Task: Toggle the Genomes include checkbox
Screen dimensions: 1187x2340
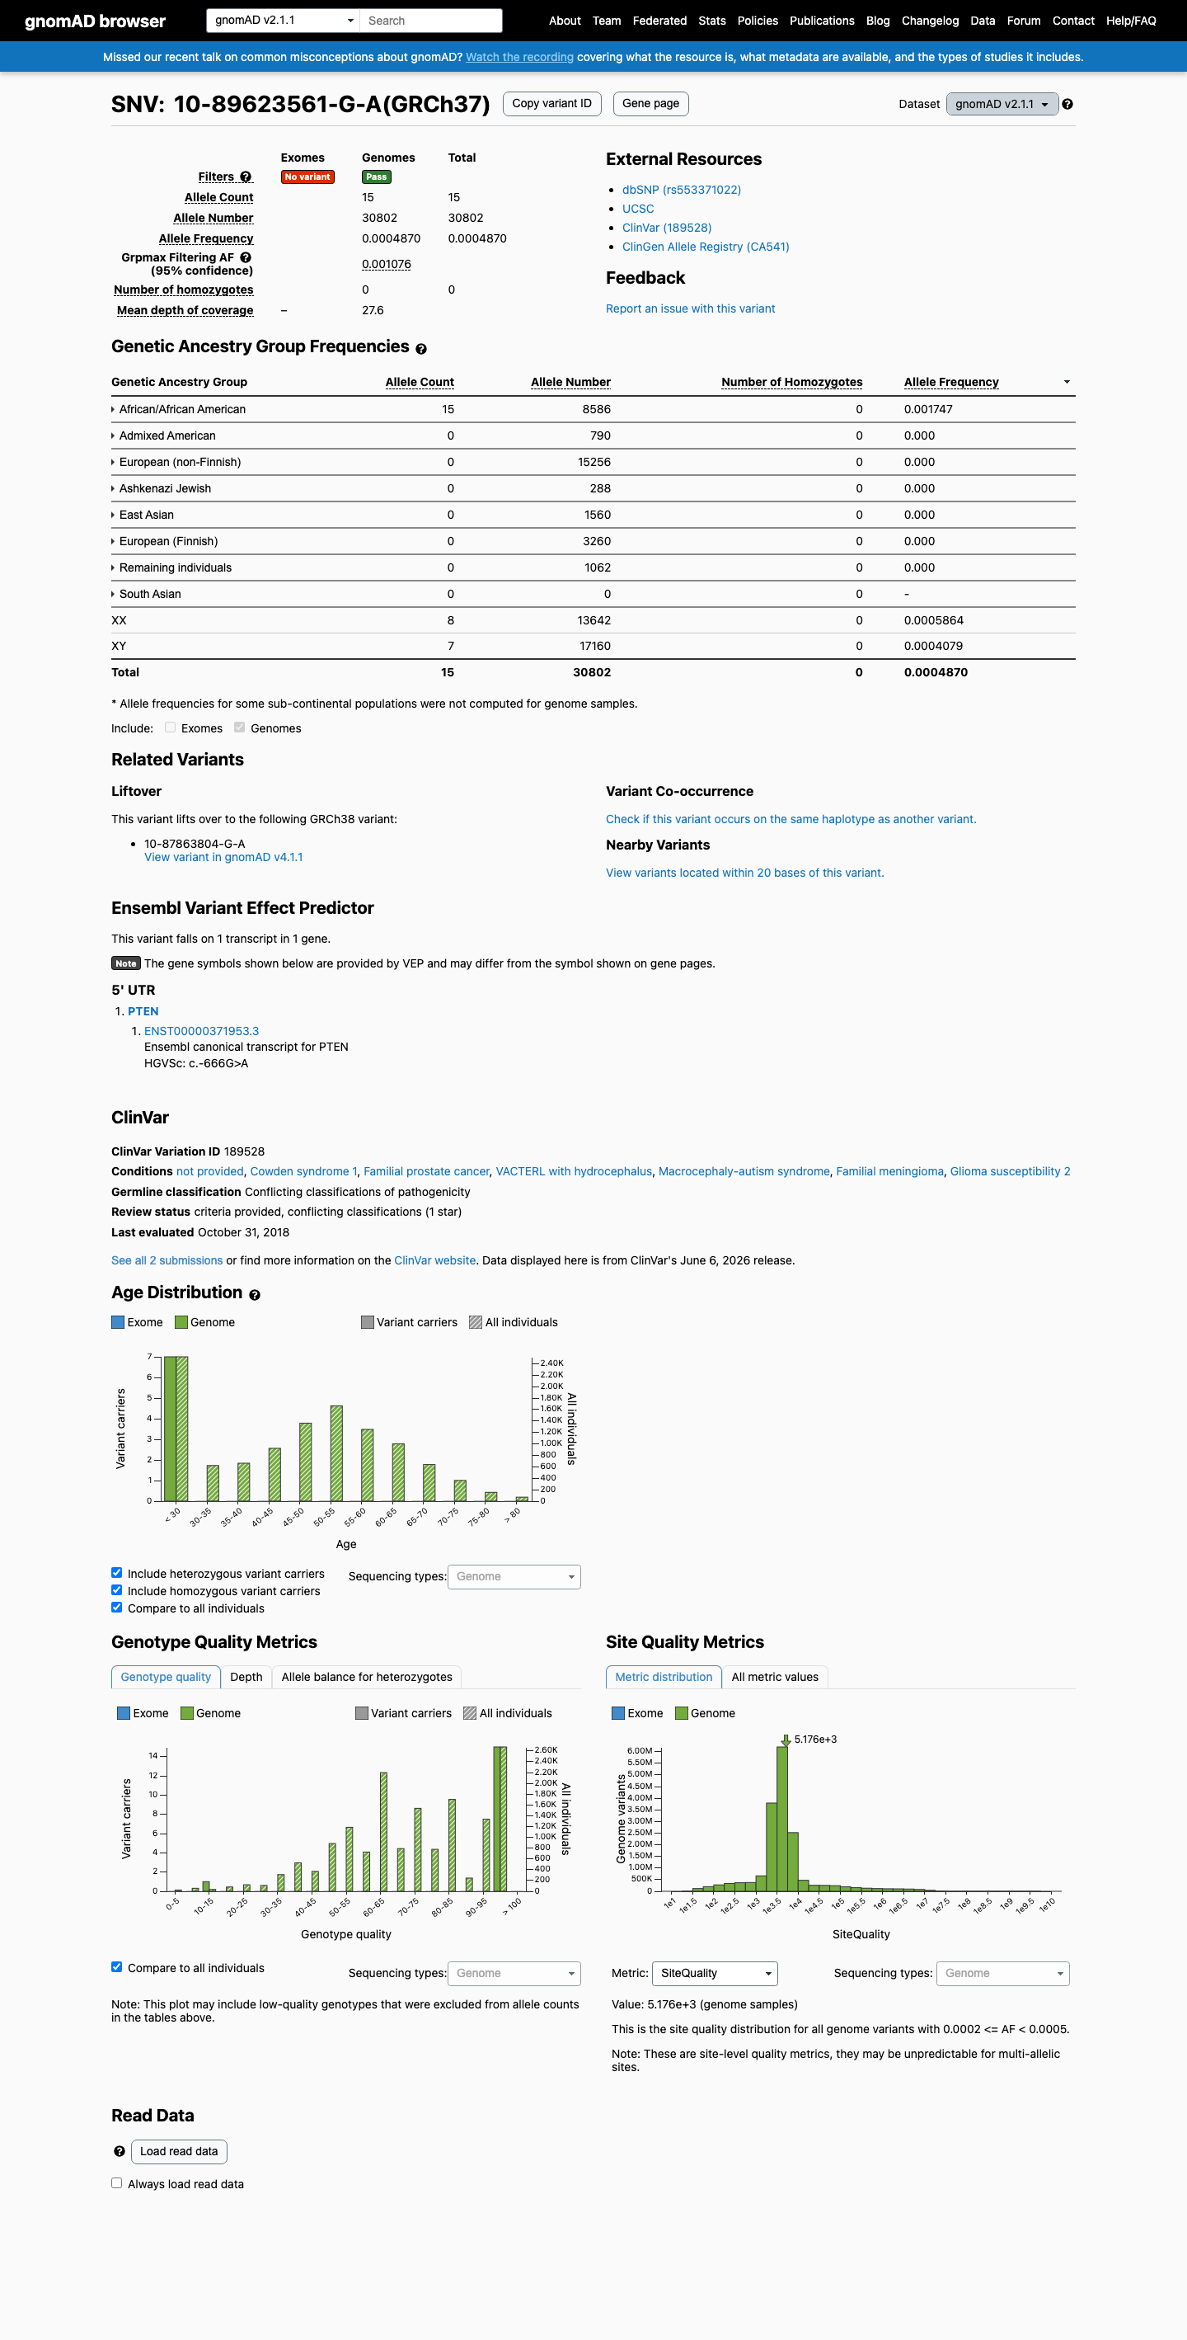Action: [240, 727]
